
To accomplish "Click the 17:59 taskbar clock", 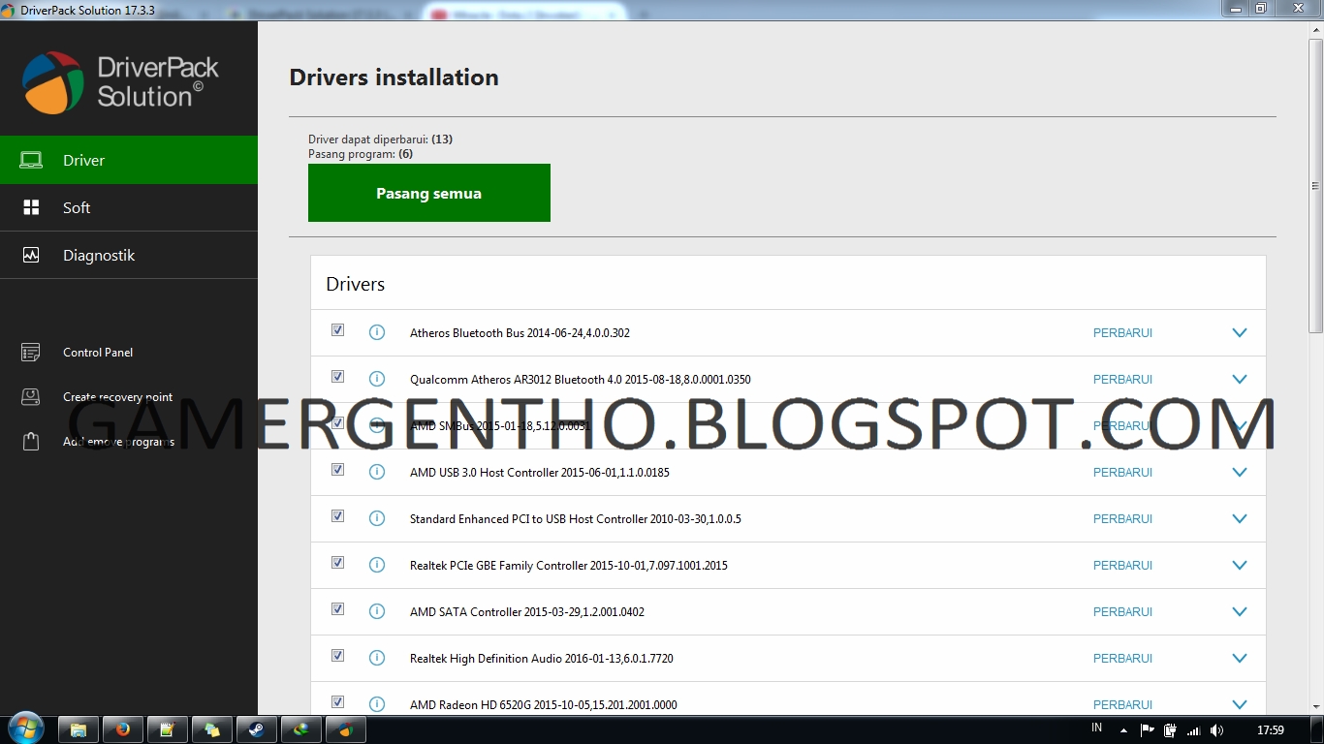I will pyautogui.click(x=1270, y=730).
